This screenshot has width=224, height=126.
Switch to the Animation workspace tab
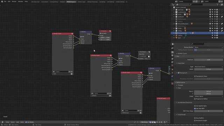pyautogui.click(x=44, y=2)
